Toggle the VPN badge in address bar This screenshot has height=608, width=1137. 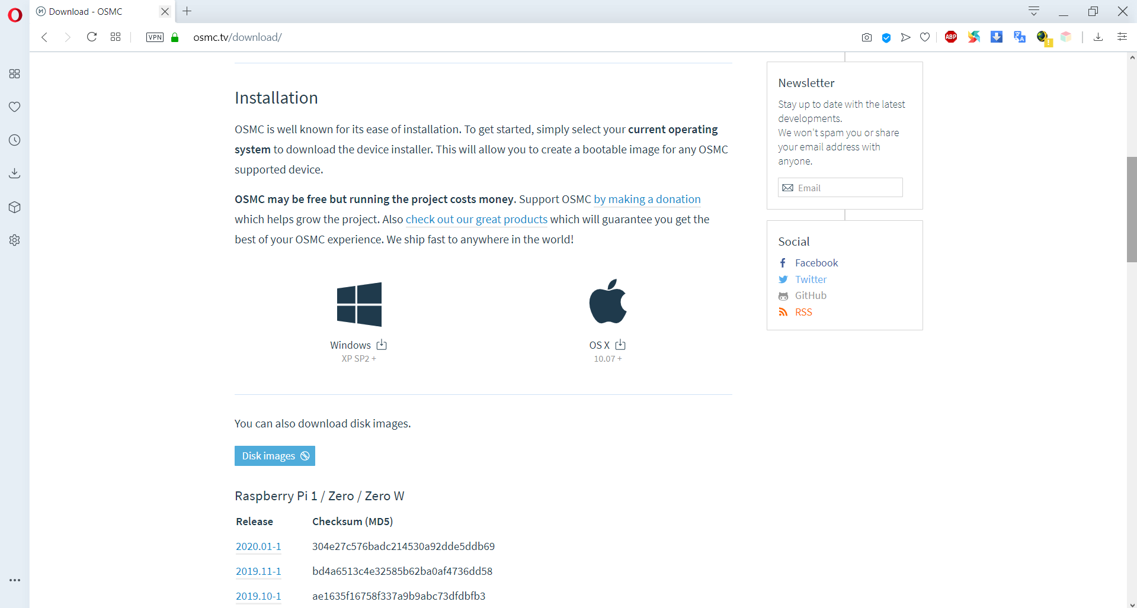[155, 37]
